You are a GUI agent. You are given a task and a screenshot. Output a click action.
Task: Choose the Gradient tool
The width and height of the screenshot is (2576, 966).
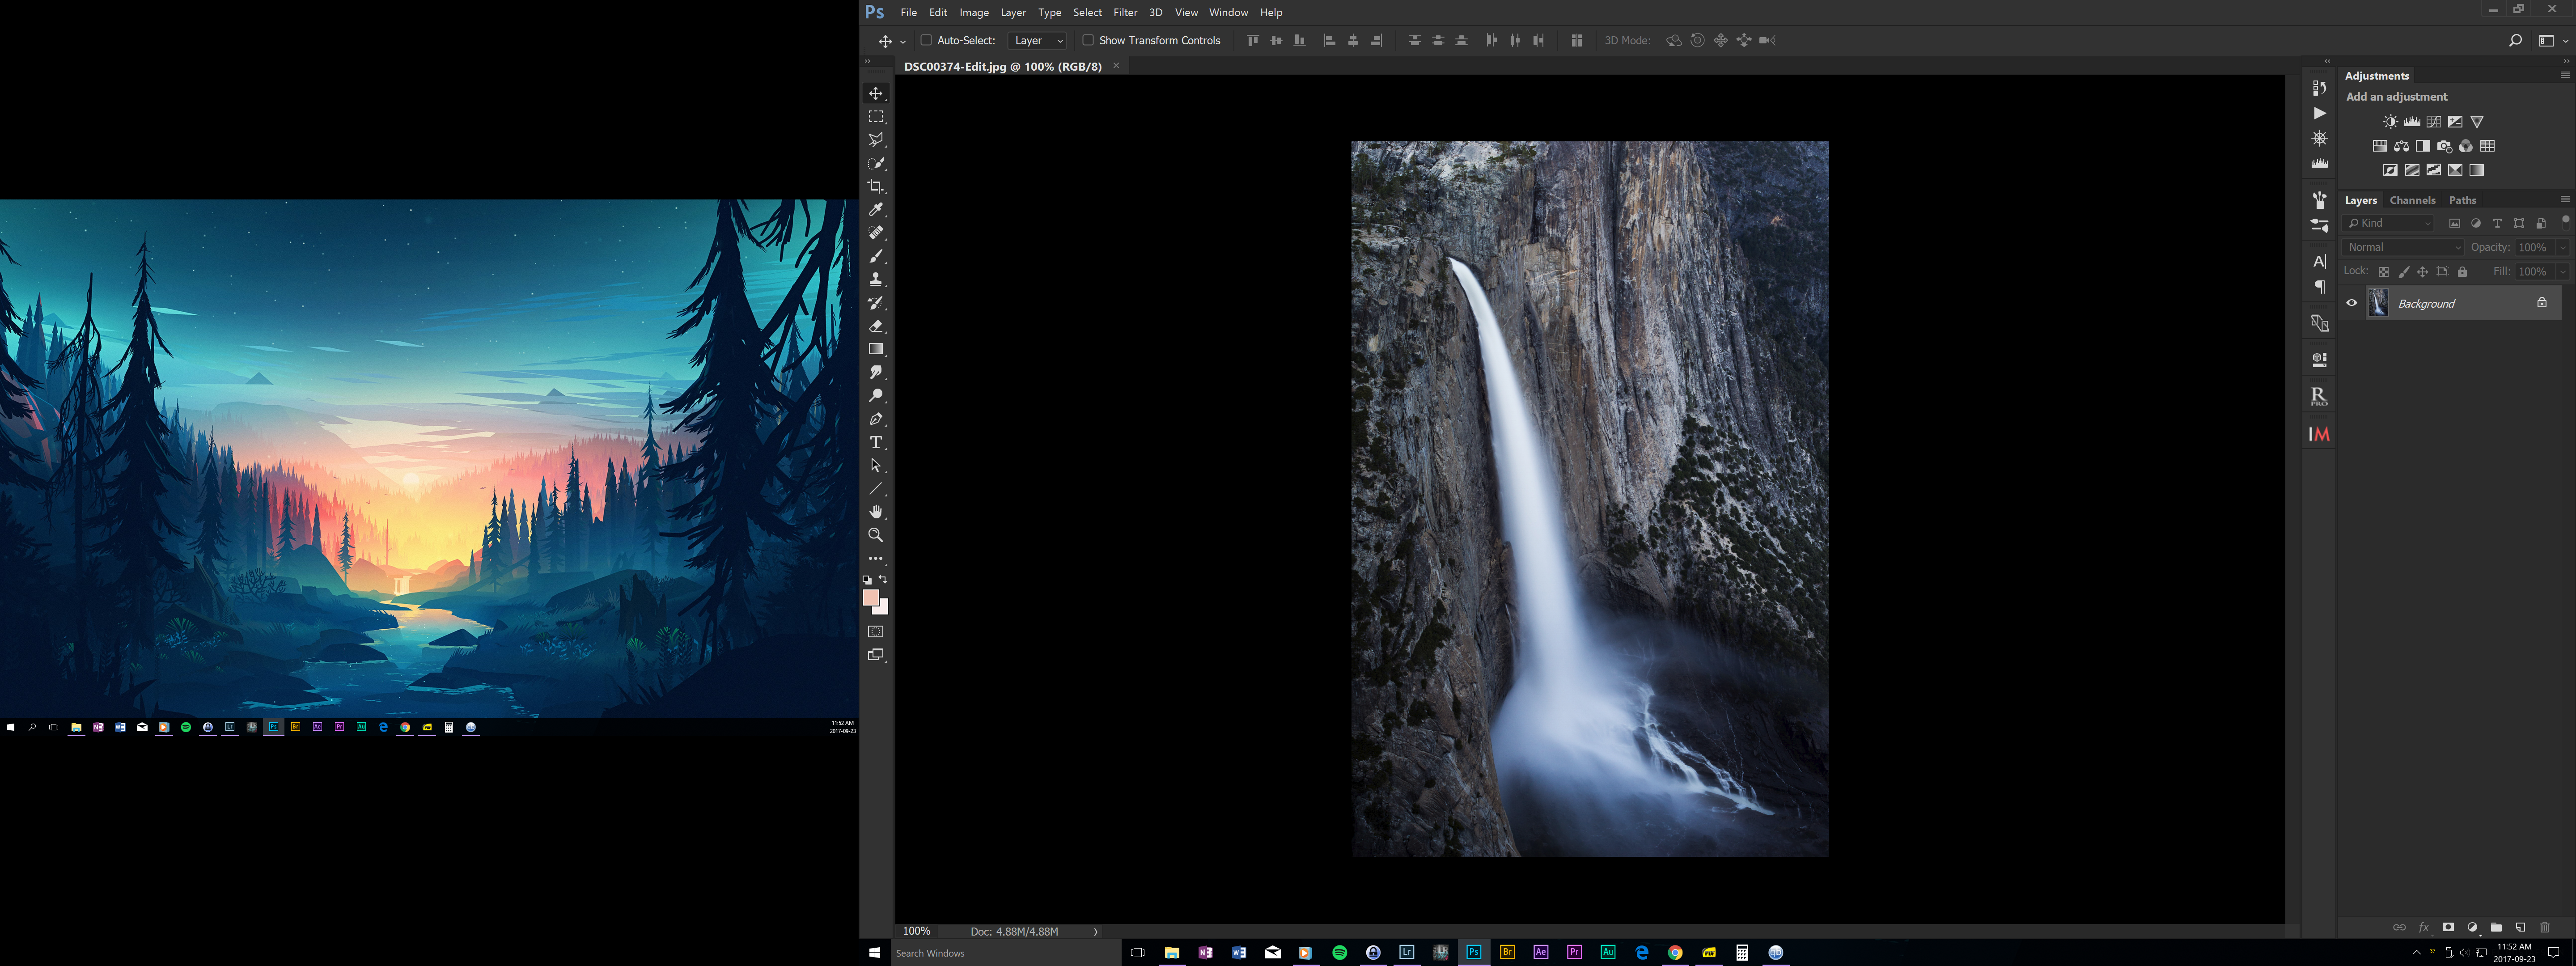tap(876, 349)
